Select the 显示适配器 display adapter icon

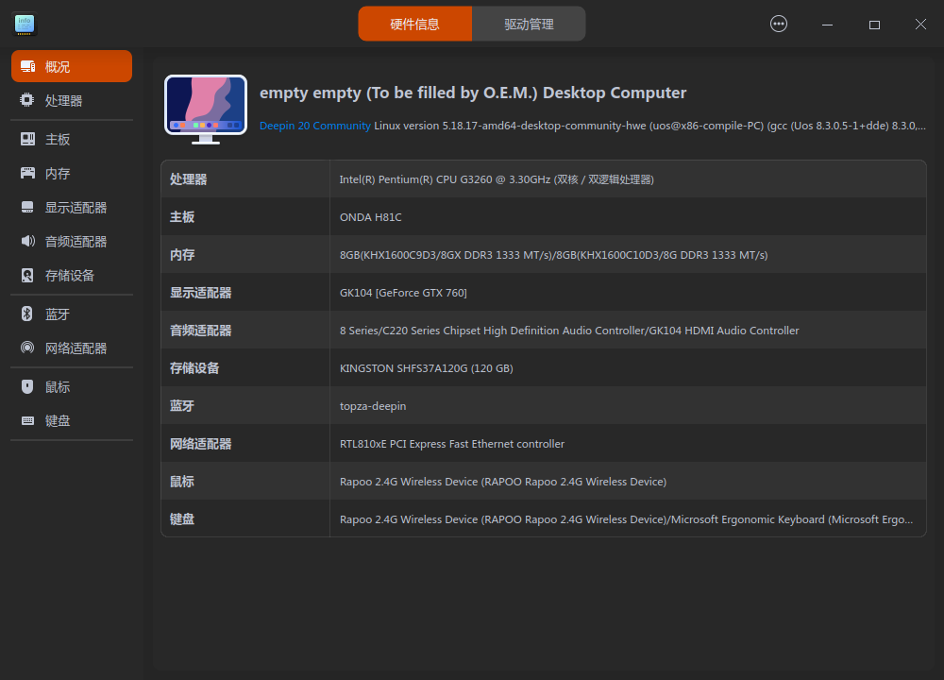[28, 207]
